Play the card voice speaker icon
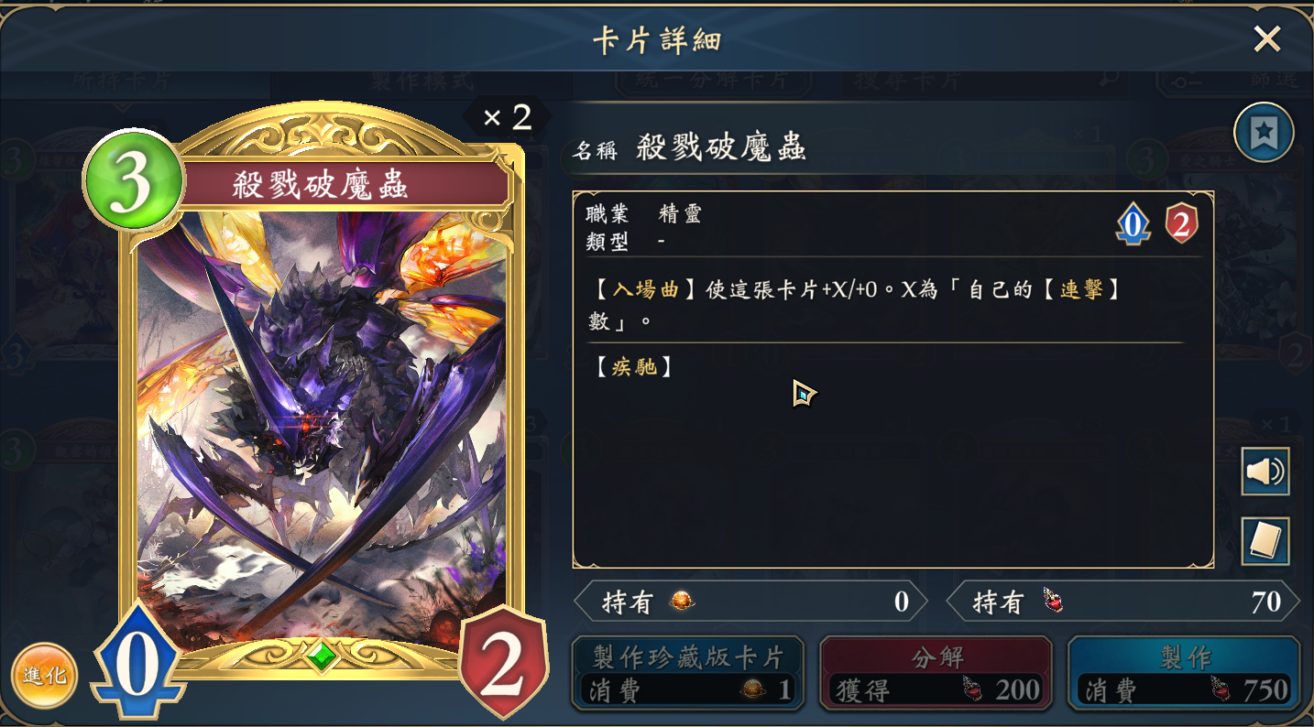 coord(1265,472)
